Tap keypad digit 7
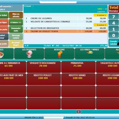Image resolution: width=119 pixels, height=119 pixels. tap(114, 17)
